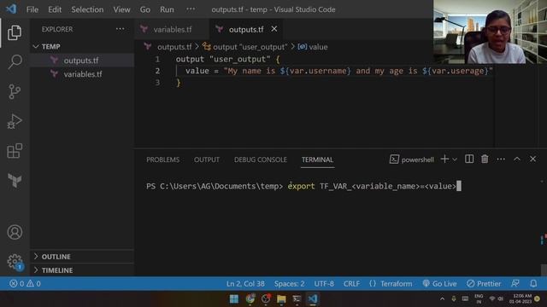Click code line 2 value assignment

point(338,71)
